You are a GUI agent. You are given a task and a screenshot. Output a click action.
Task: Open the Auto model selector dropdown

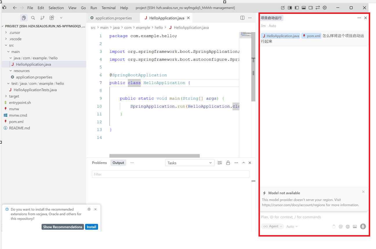click(292, 227)
